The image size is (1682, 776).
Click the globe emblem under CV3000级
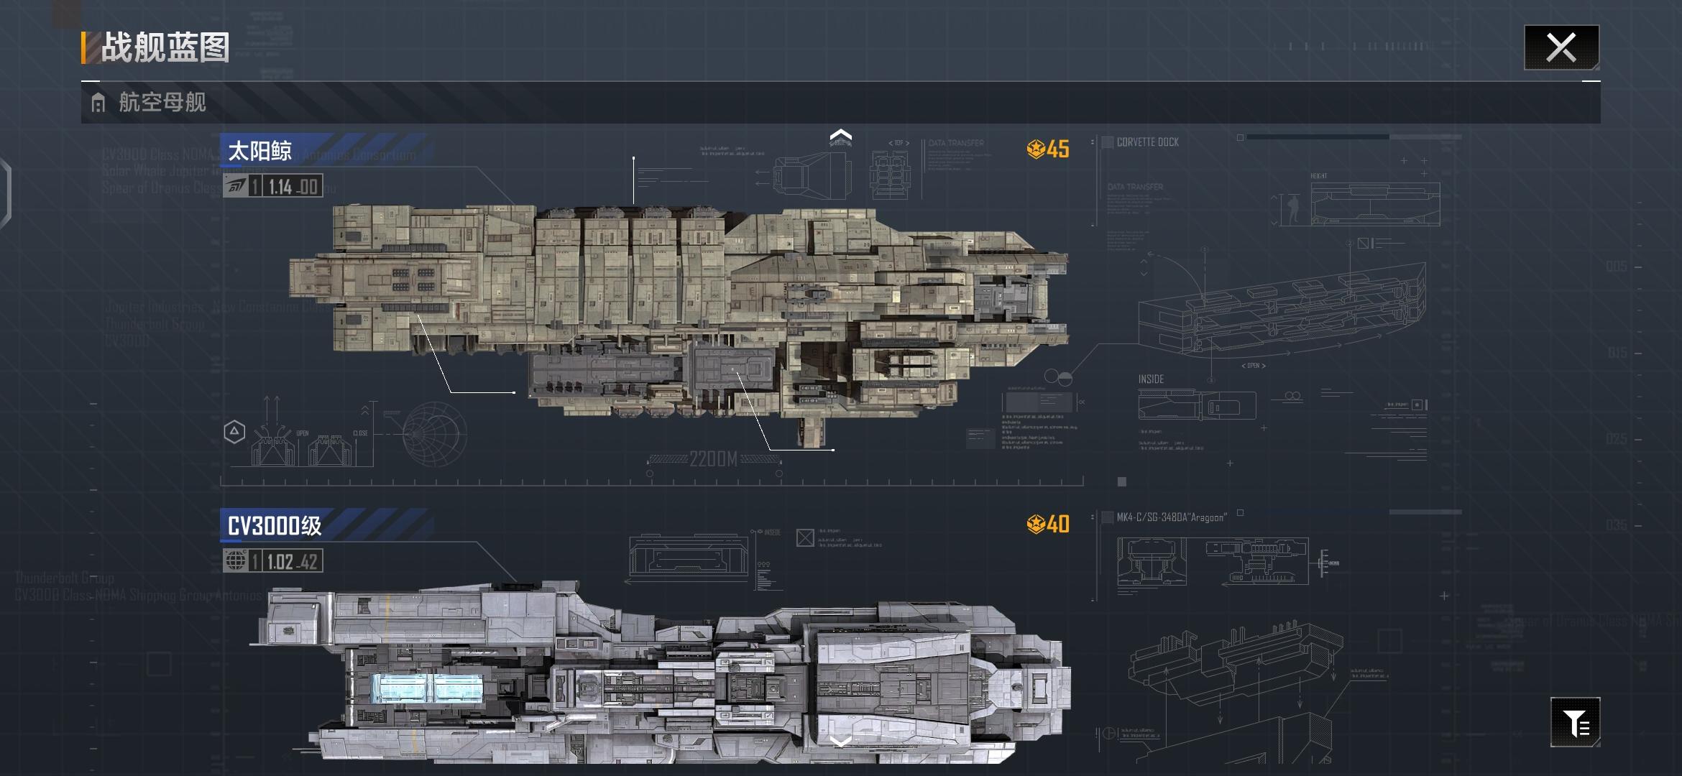pyautogui.click(x=235, y=561)
